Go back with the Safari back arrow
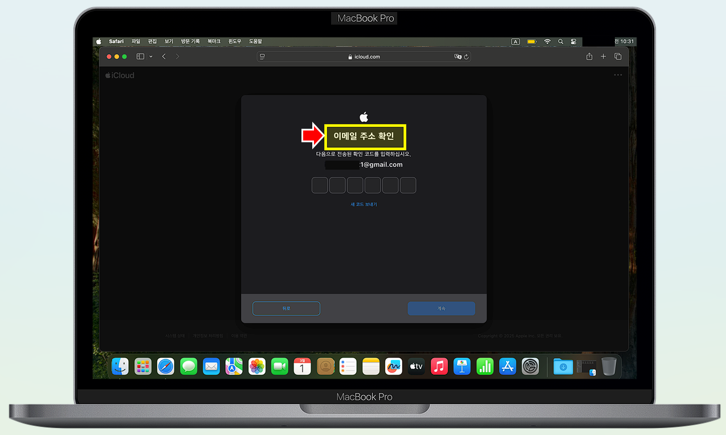 [x=164, y=56]
